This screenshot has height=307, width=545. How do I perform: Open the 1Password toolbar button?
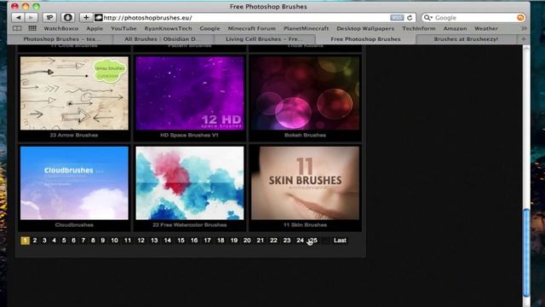point(49,17)
